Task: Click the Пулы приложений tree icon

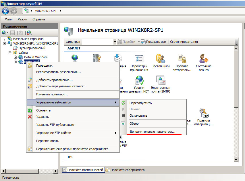Action: [x=15, y=48]
